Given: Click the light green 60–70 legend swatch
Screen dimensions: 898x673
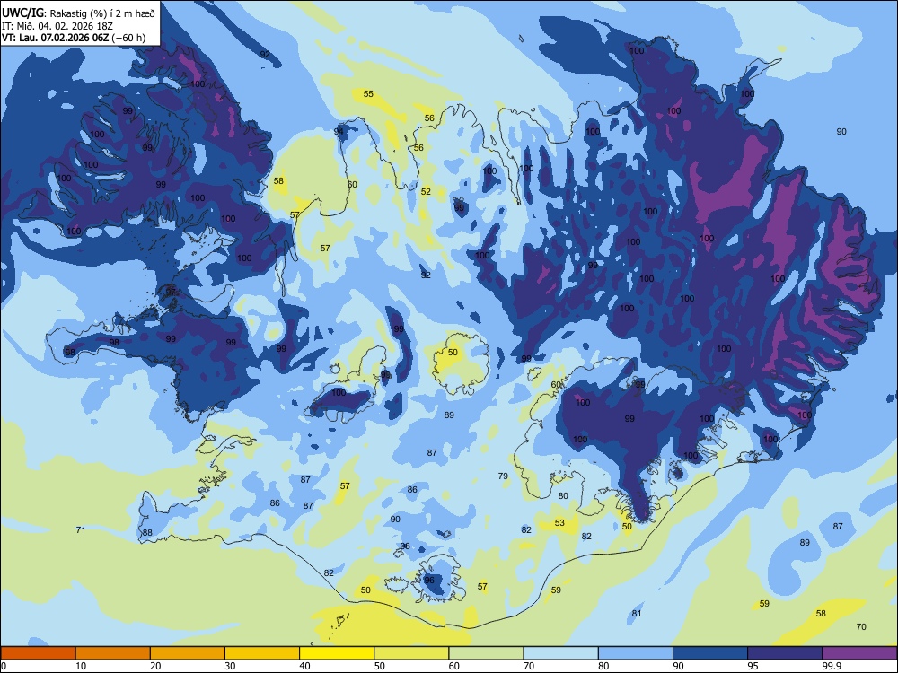Looking at the screenshot, I should pyautogui.click(x=486, y=653).
